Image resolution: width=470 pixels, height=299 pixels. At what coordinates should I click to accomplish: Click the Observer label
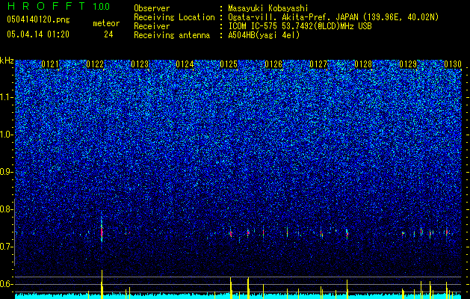pos(152,8)
